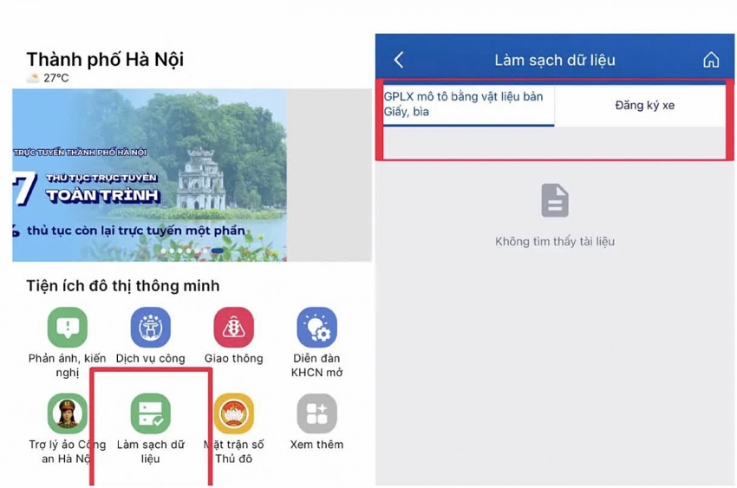Screen dimensions: 737x488
Task: Tap the Không tìm thấy tài liệu message
Action: (x=555, y=242)
